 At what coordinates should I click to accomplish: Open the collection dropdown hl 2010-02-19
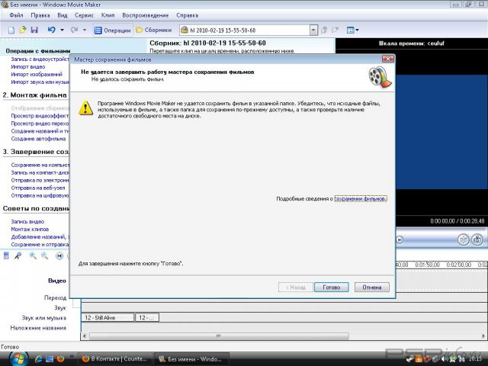(313, 30)
